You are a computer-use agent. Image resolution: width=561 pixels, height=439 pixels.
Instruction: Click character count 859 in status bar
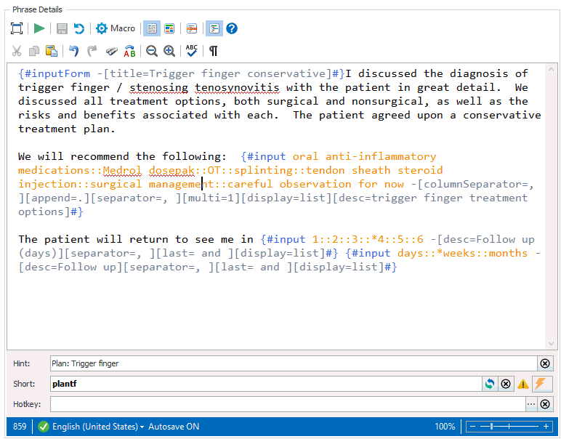(x=20, y=427)
